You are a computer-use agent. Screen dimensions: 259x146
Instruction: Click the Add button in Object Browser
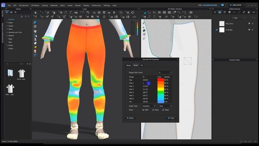(x=235, y=18)
